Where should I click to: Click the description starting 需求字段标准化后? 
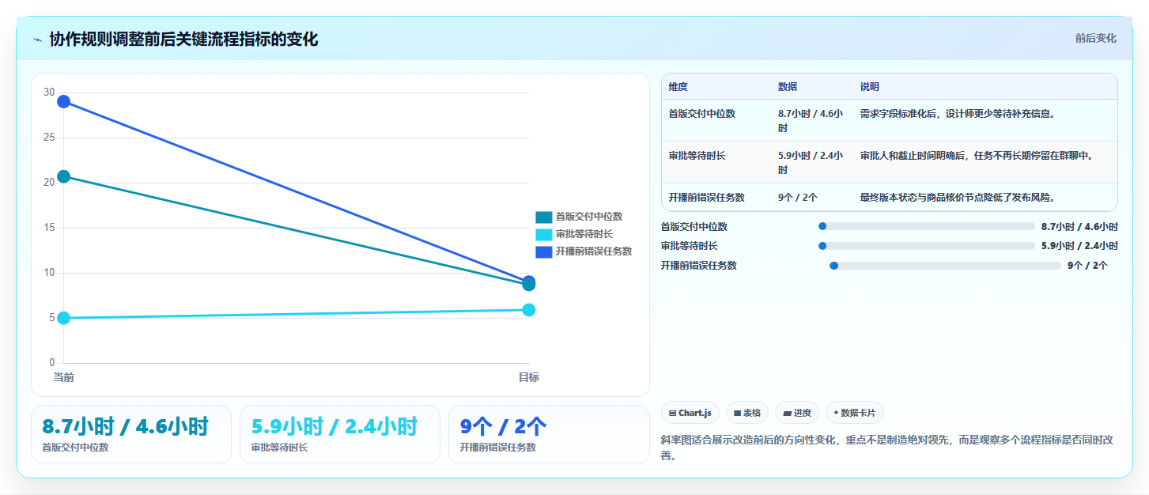tap(958, 114)
